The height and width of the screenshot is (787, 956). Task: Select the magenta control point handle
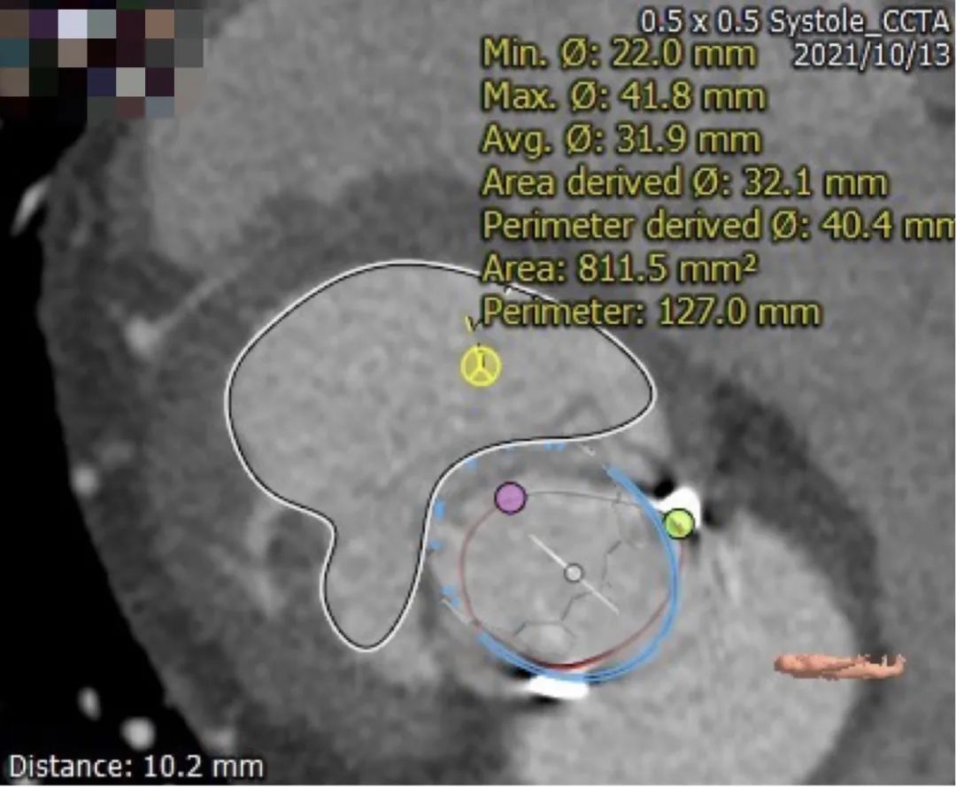click(510, 498)
